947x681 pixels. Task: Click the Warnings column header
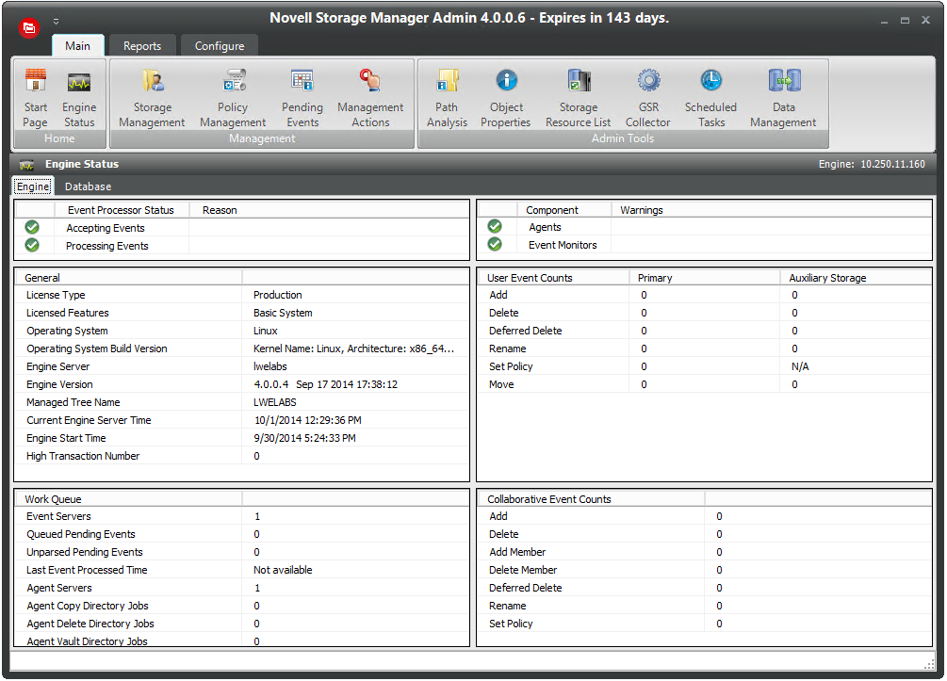click(642, 210)
